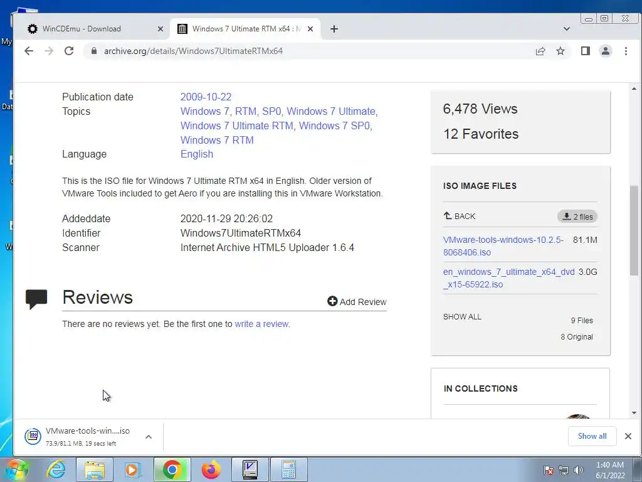Viewport: 642px width, 482px height.
Task: Click the Addeddate value 2020-11-29 20:26:02
Action: pyautogui.click(x=226, y=218)
